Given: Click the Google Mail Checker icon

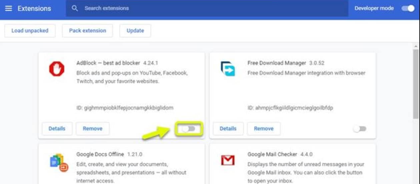Looking at the screenshot, I should pyautogui.click(x=228, y=160).
